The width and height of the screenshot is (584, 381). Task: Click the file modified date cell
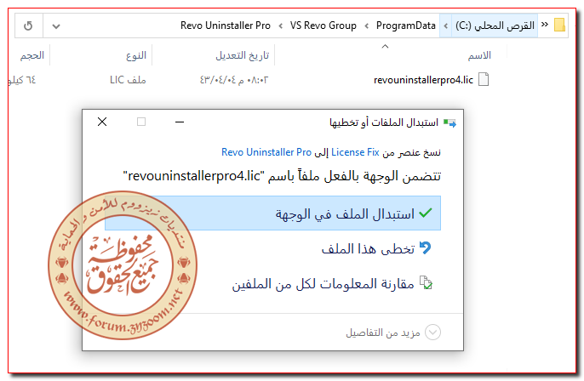(234, 80)
